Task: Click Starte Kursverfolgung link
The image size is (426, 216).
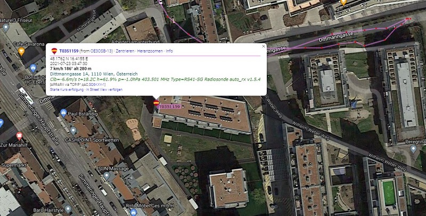Action: 67,90
